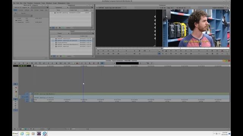Click Mark OUT under source monitor
This screenshot has width=243, height=136.
[134, 51]
